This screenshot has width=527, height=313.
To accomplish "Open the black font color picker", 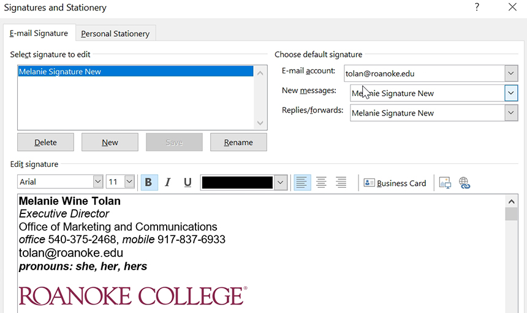I will 281,183.
